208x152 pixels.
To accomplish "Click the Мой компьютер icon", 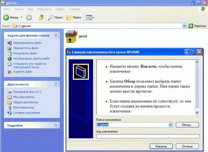I will [x=10, y=108].
